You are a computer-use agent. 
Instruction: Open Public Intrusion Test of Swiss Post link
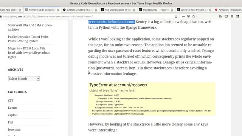point(28,39)
